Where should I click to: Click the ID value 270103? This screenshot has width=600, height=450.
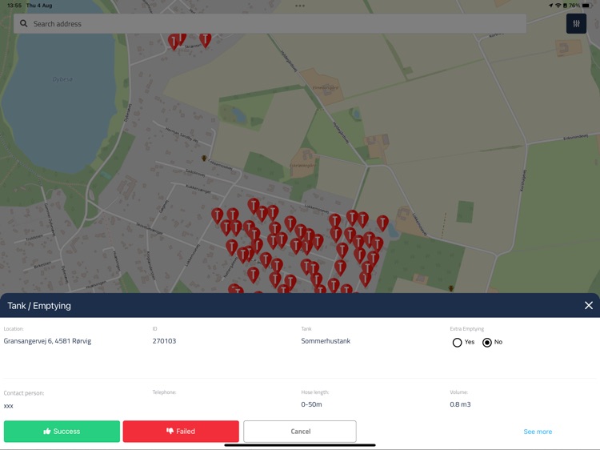pos(164,341)
